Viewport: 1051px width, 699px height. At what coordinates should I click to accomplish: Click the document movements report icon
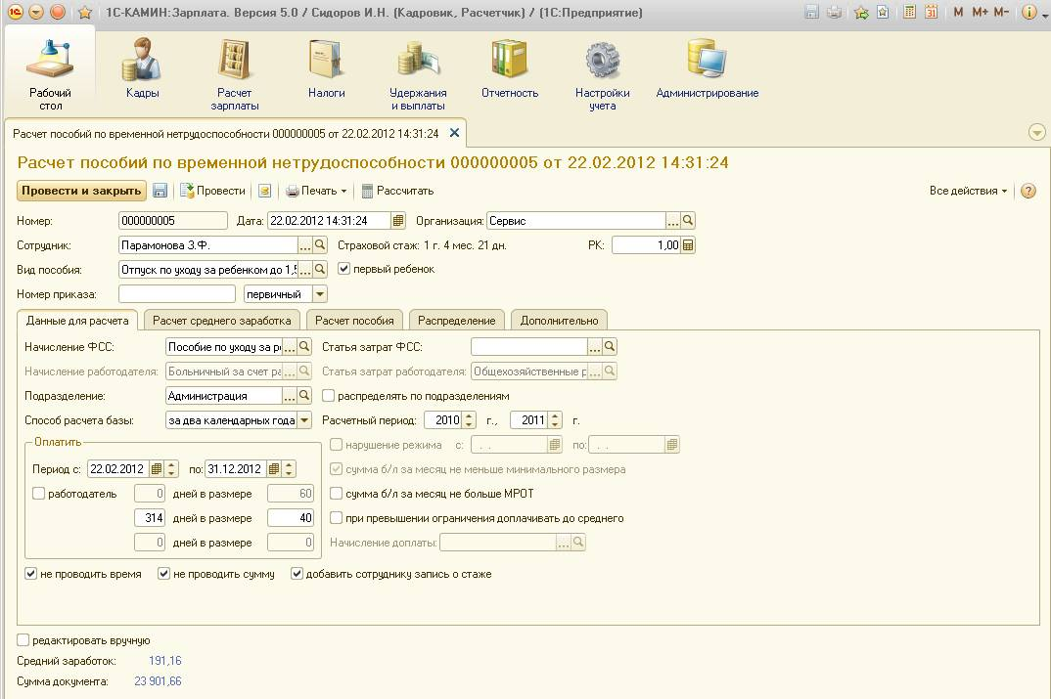tap(265, 191)
